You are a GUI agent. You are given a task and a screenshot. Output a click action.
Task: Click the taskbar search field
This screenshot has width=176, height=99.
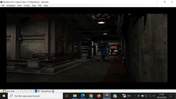(35, 96)
